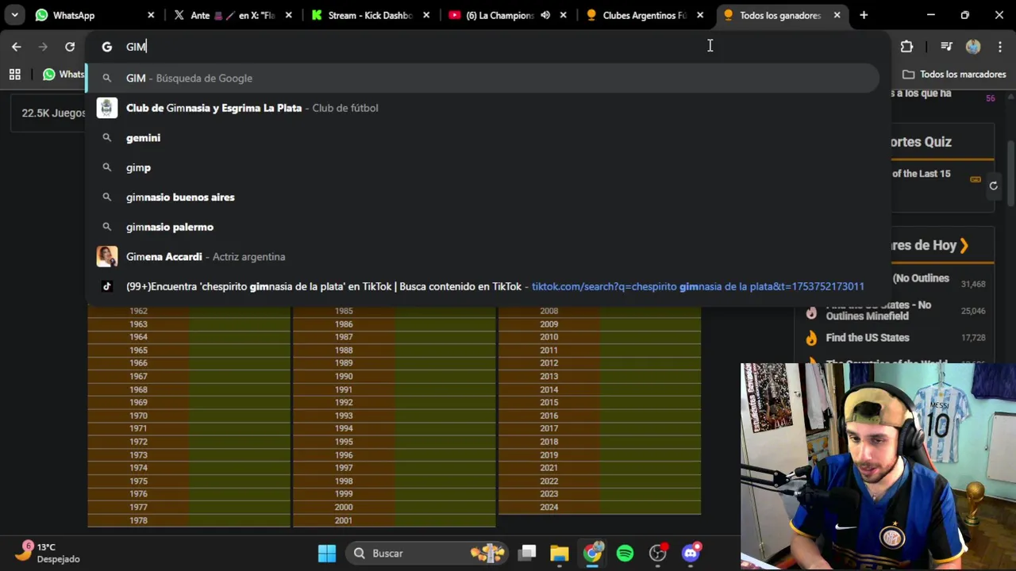This screenshot has height=571, width=1016.
Task: Click the Gimnasia La Plata club crest icon
Action: click(106, 108)
